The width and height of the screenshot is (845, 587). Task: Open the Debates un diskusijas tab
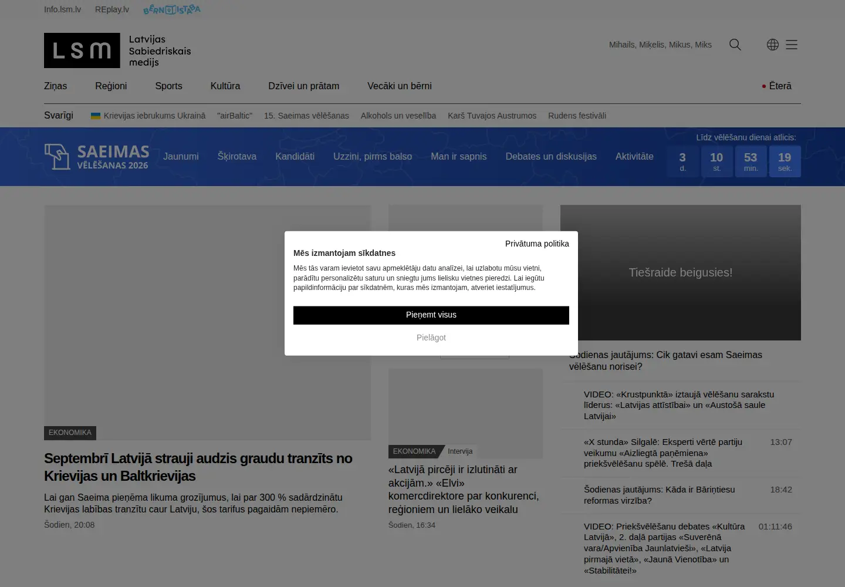tap(551, 157)
